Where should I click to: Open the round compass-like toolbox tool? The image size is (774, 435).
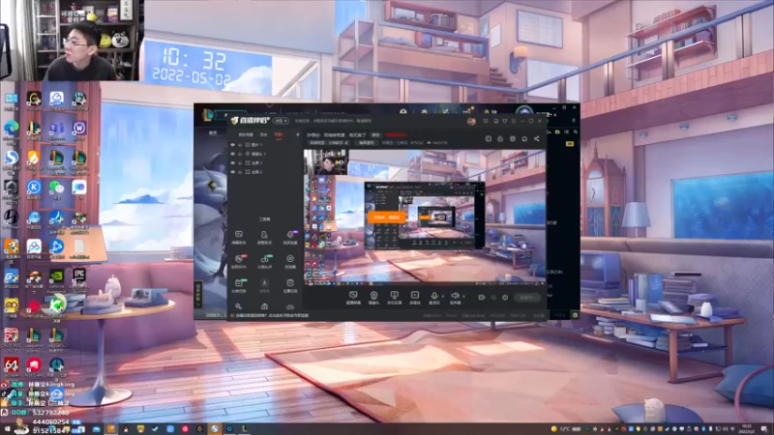(290, 261)
